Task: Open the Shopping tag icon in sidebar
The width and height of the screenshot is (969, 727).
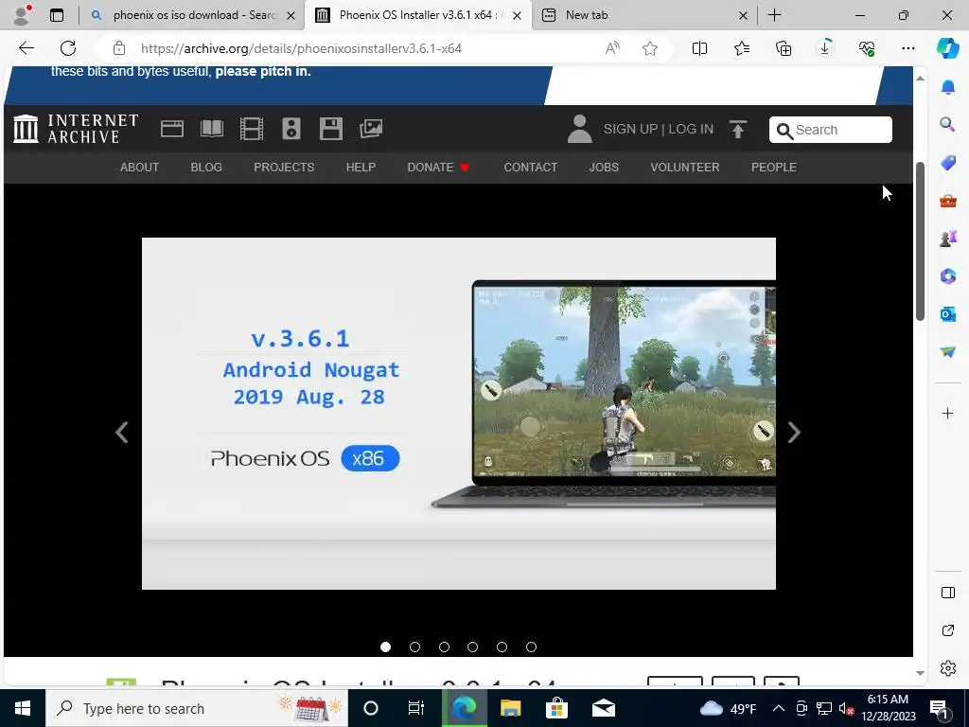Action: pyautogui.click(x=948, y=163)
